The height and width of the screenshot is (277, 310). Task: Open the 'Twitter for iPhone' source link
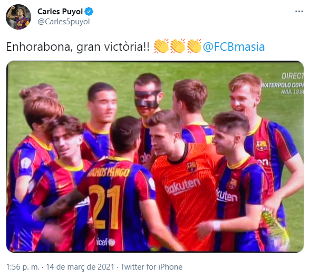coord(151,267)
